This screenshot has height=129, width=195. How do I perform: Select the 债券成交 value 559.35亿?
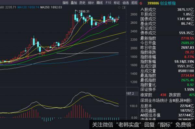point(186,33)
